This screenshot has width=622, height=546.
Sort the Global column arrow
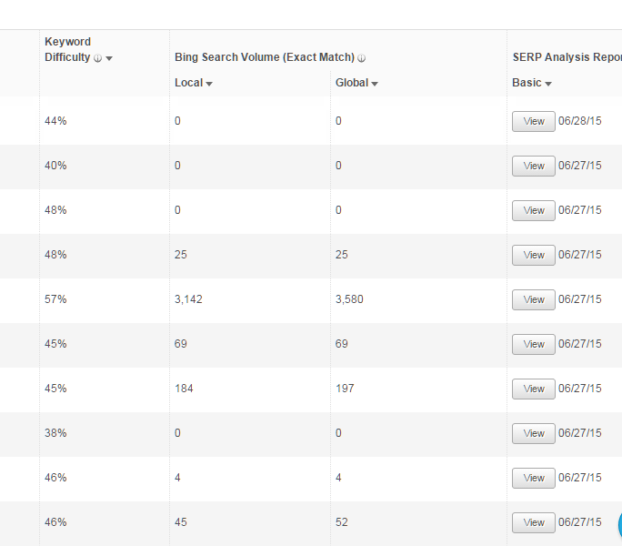[x=375, y=84]
